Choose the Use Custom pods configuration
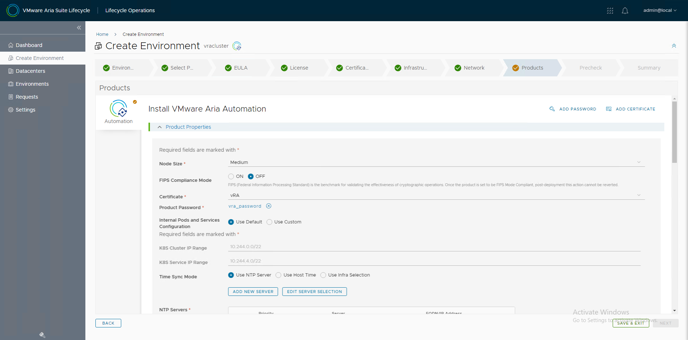Viewport: 688px width, 340px height. point(269,222)
